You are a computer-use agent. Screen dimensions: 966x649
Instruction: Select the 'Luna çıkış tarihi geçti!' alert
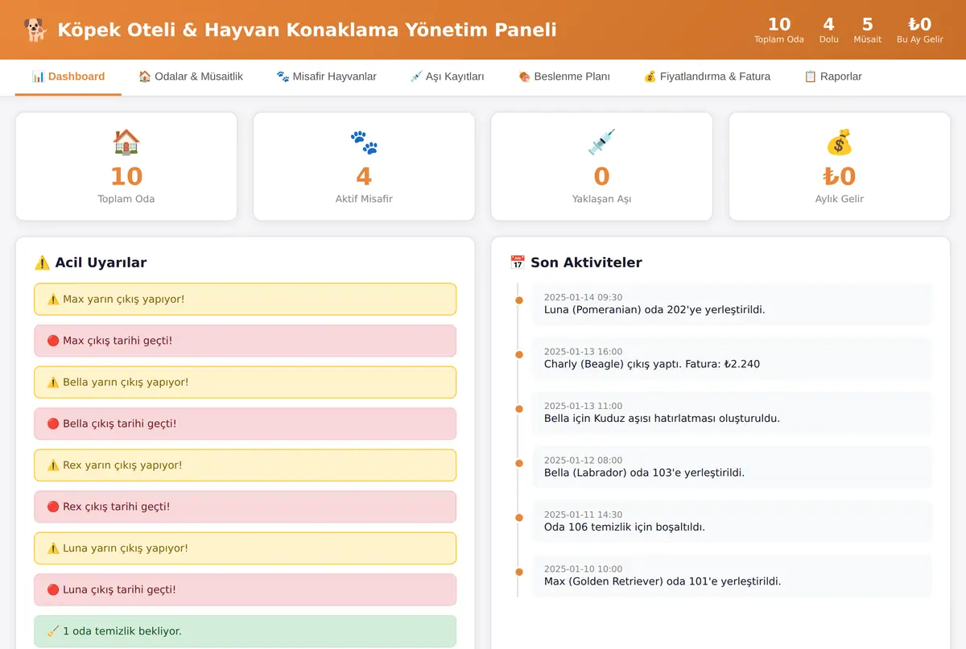(246, 590)
